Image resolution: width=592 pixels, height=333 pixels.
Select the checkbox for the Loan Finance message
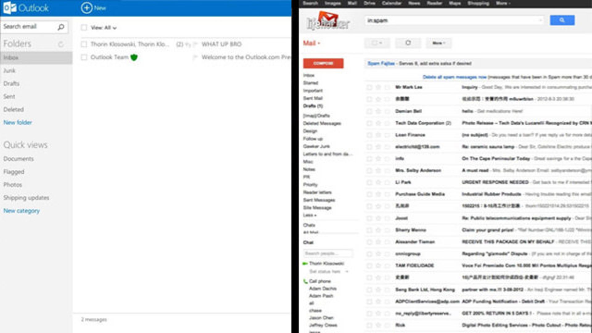pyautogui.click(x=370, y=135)
